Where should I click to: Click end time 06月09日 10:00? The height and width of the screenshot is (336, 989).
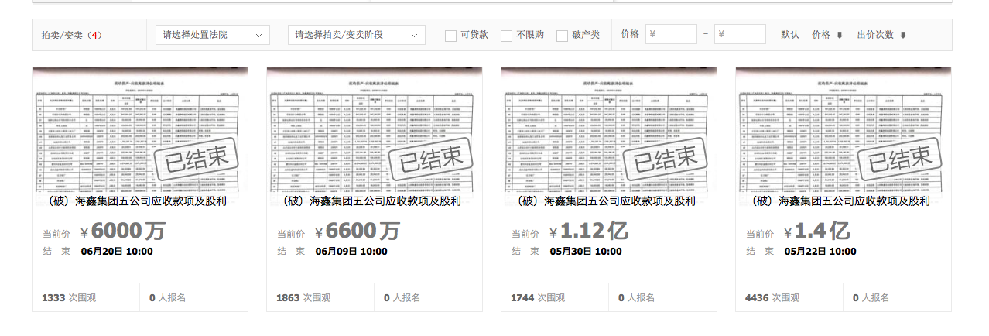(x=351, y=252)
